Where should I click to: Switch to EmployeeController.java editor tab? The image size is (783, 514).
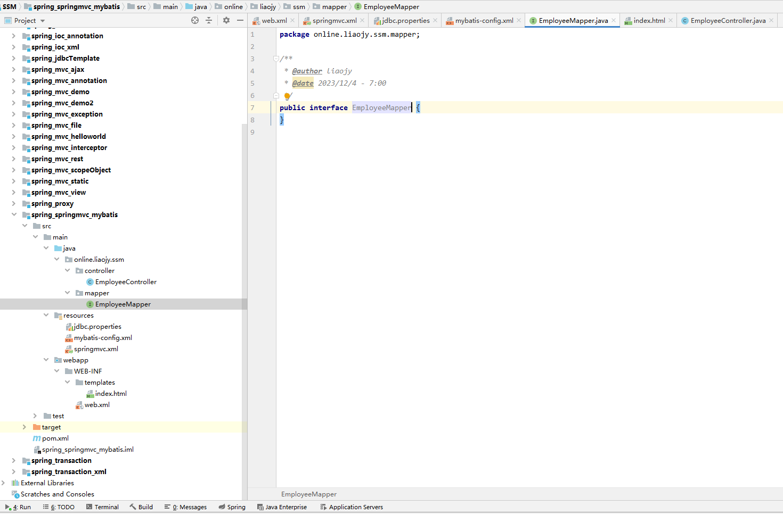tap(728, 20)
